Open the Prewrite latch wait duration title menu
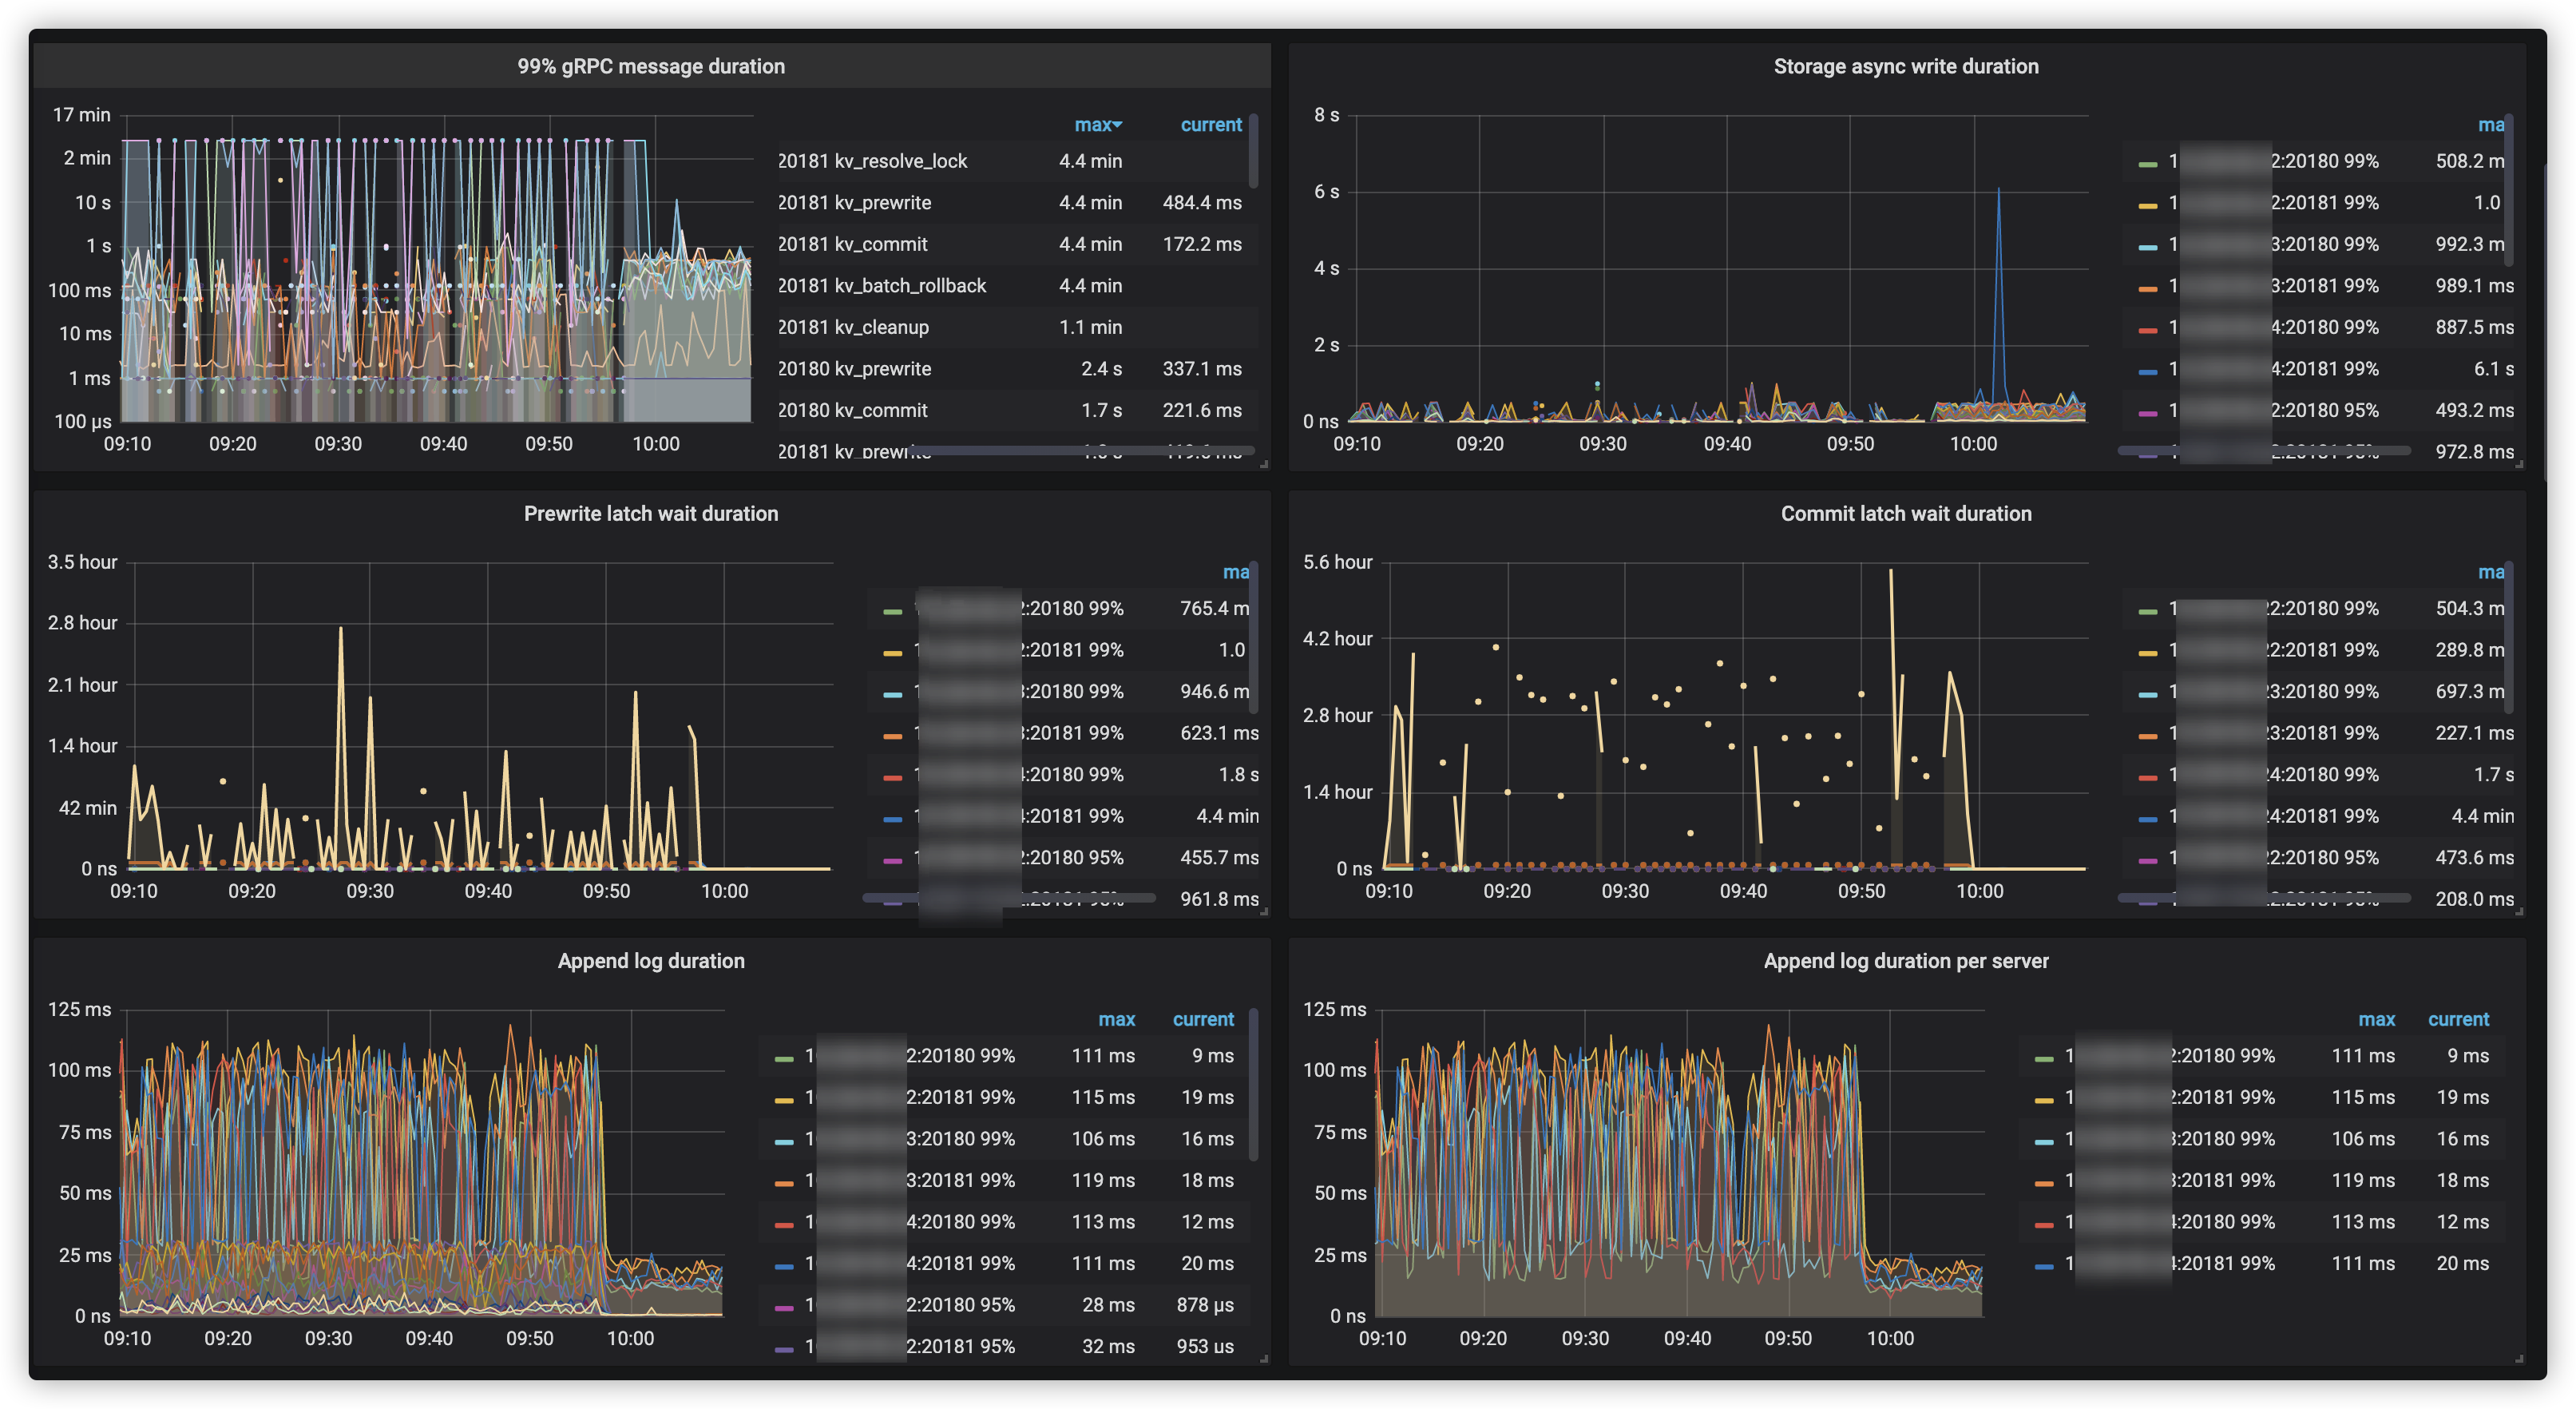Screen dimensions: 2576x1409 [x=651, y=513]
